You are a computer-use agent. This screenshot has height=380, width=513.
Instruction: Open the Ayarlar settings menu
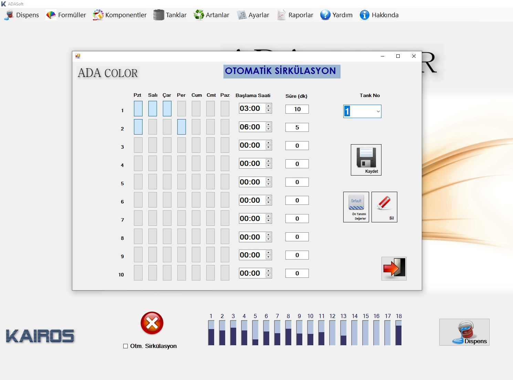(253, 15)
